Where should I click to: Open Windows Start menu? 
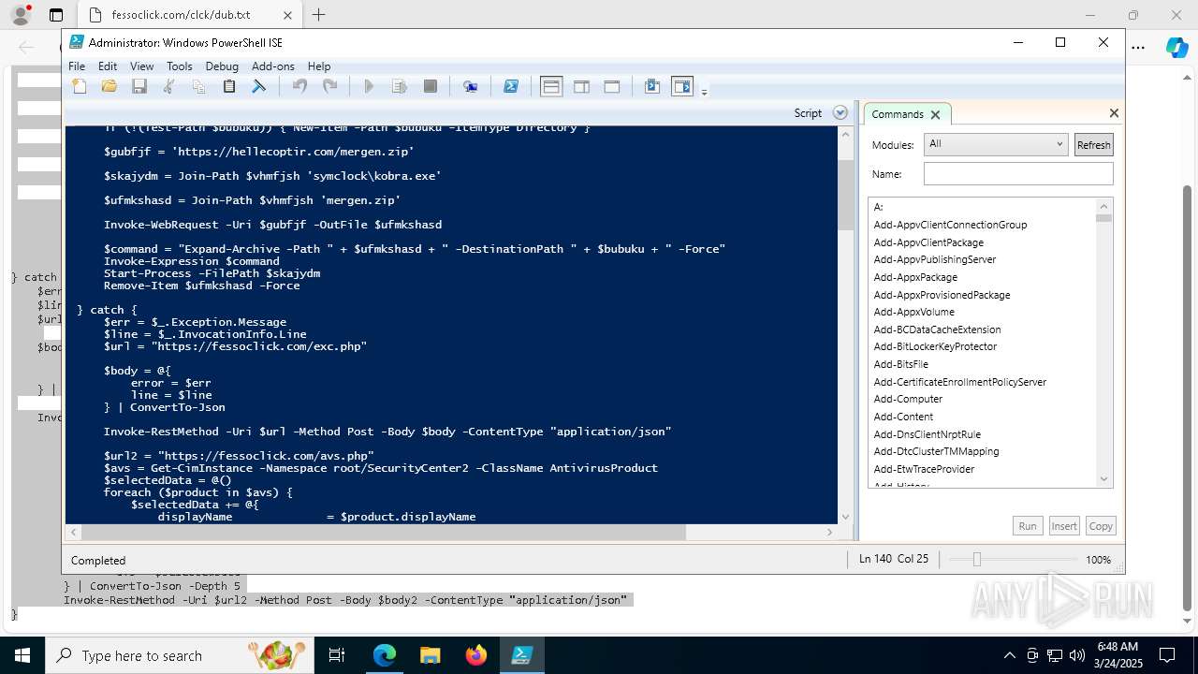[22, 655]
